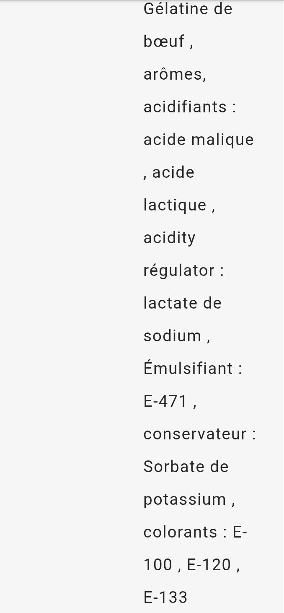Click the word 'potassium'

pyautogui.click(x=185, y=500)
